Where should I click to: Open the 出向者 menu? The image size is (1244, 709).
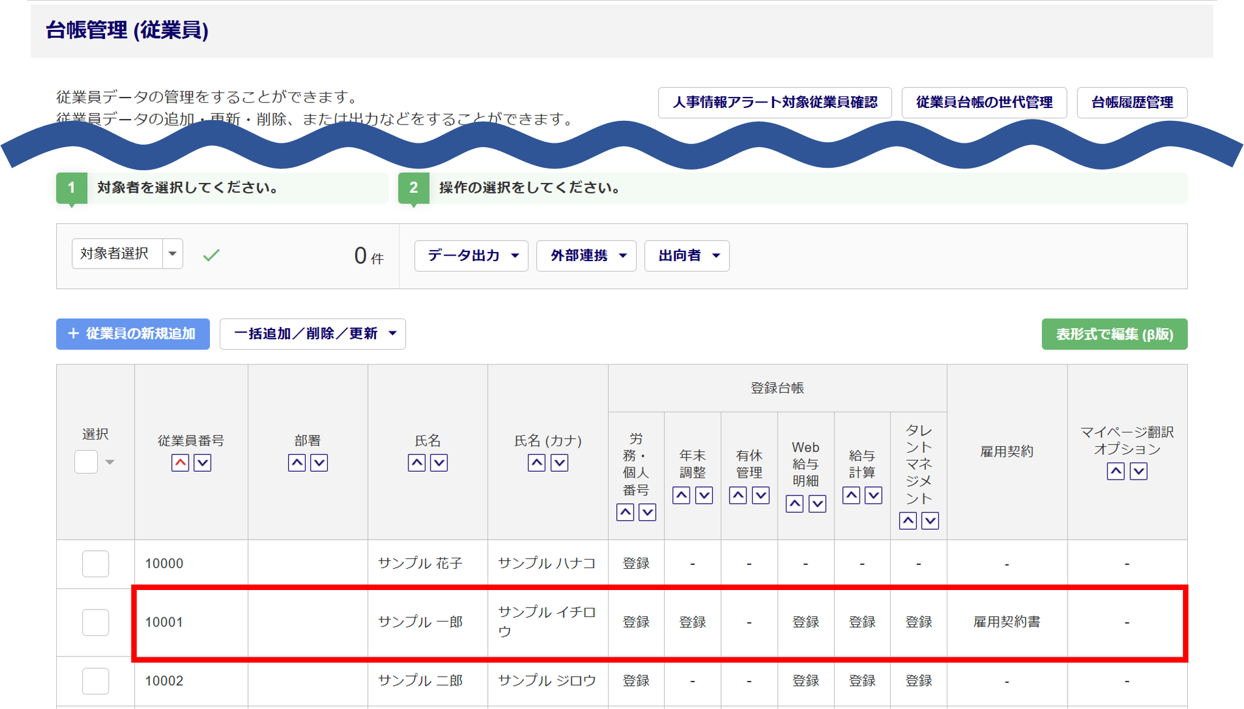(687, 256)
